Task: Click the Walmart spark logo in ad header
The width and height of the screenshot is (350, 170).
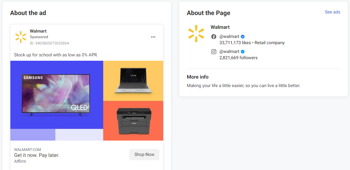Action: pyautogui.click(x=20, y=37)
